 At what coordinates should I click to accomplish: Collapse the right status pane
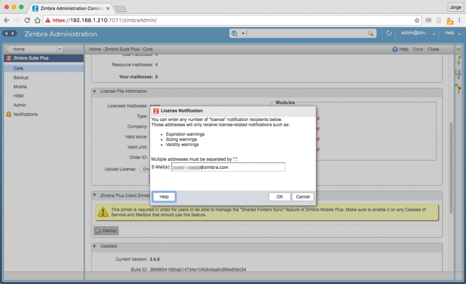459,49
